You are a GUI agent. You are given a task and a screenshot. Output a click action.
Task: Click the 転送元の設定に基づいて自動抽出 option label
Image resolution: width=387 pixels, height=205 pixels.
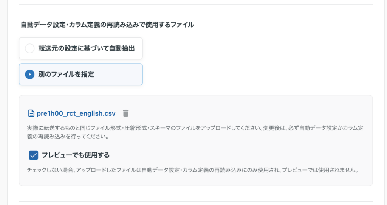[x=86, y=48]
